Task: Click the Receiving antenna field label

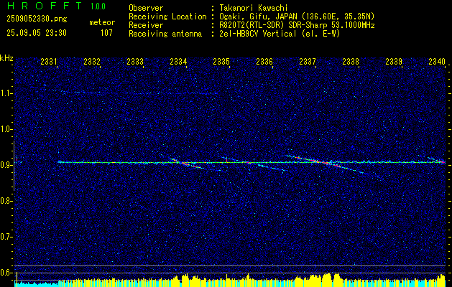Action: coord(165,34)
